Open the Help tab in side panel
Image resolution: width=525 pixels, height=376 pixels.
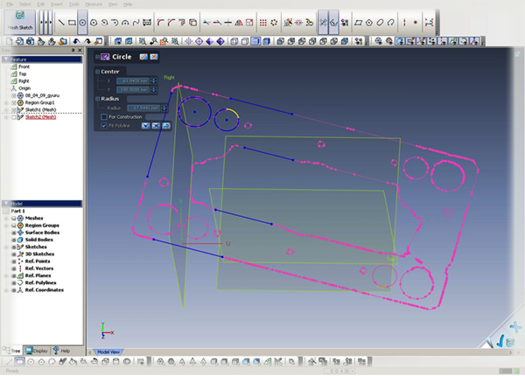(61, 352)
